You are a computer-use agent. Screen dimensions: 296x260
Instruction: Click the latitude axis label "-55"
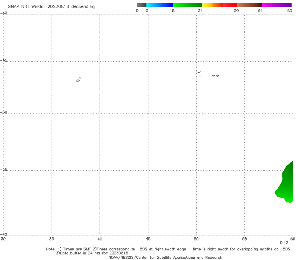[x=4, y=169]
